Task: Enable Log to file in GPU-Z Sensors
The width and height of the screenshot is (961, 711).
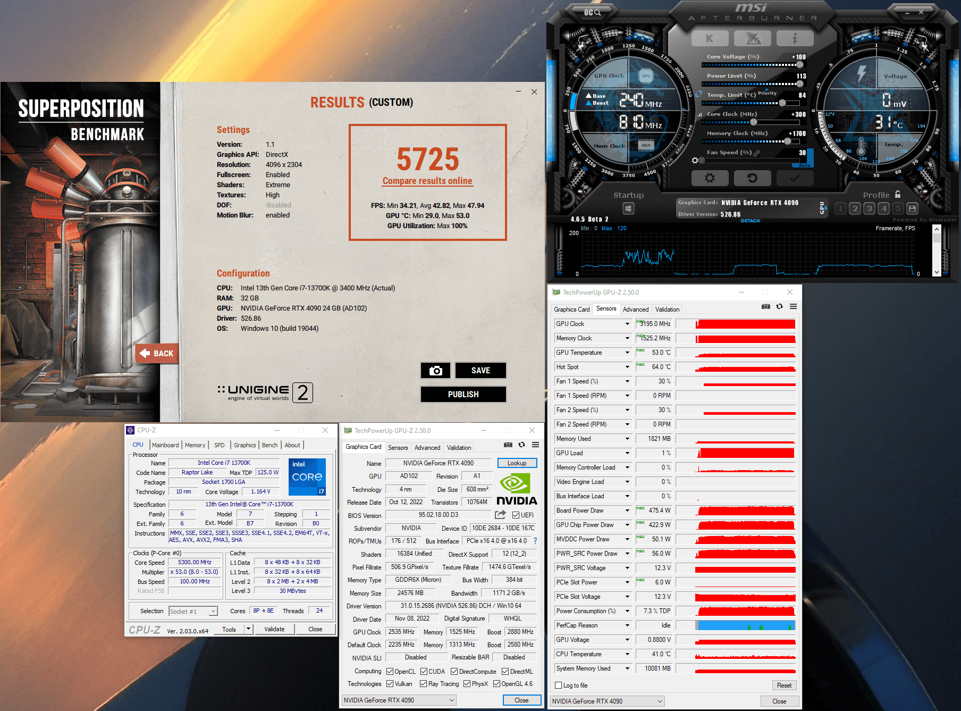Action: point(558,685)
